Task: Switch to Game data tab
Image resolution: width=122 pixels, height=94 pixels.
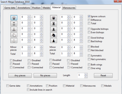Action: (10, 8)
